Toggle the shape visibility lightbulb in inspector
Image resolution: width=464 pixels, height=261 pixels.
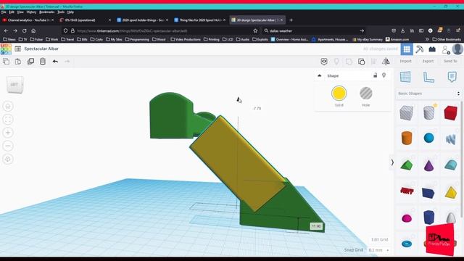coord(384,75)
